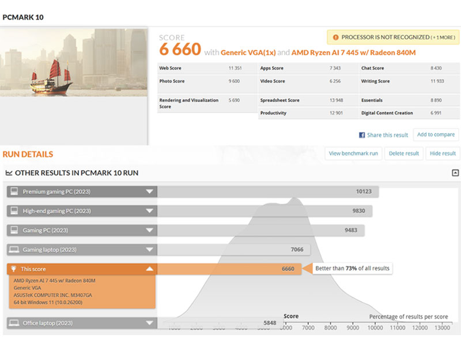Click the trophy icon next to This score
The height and width of the screenshot is (346, 461).
tap(14, 269)
